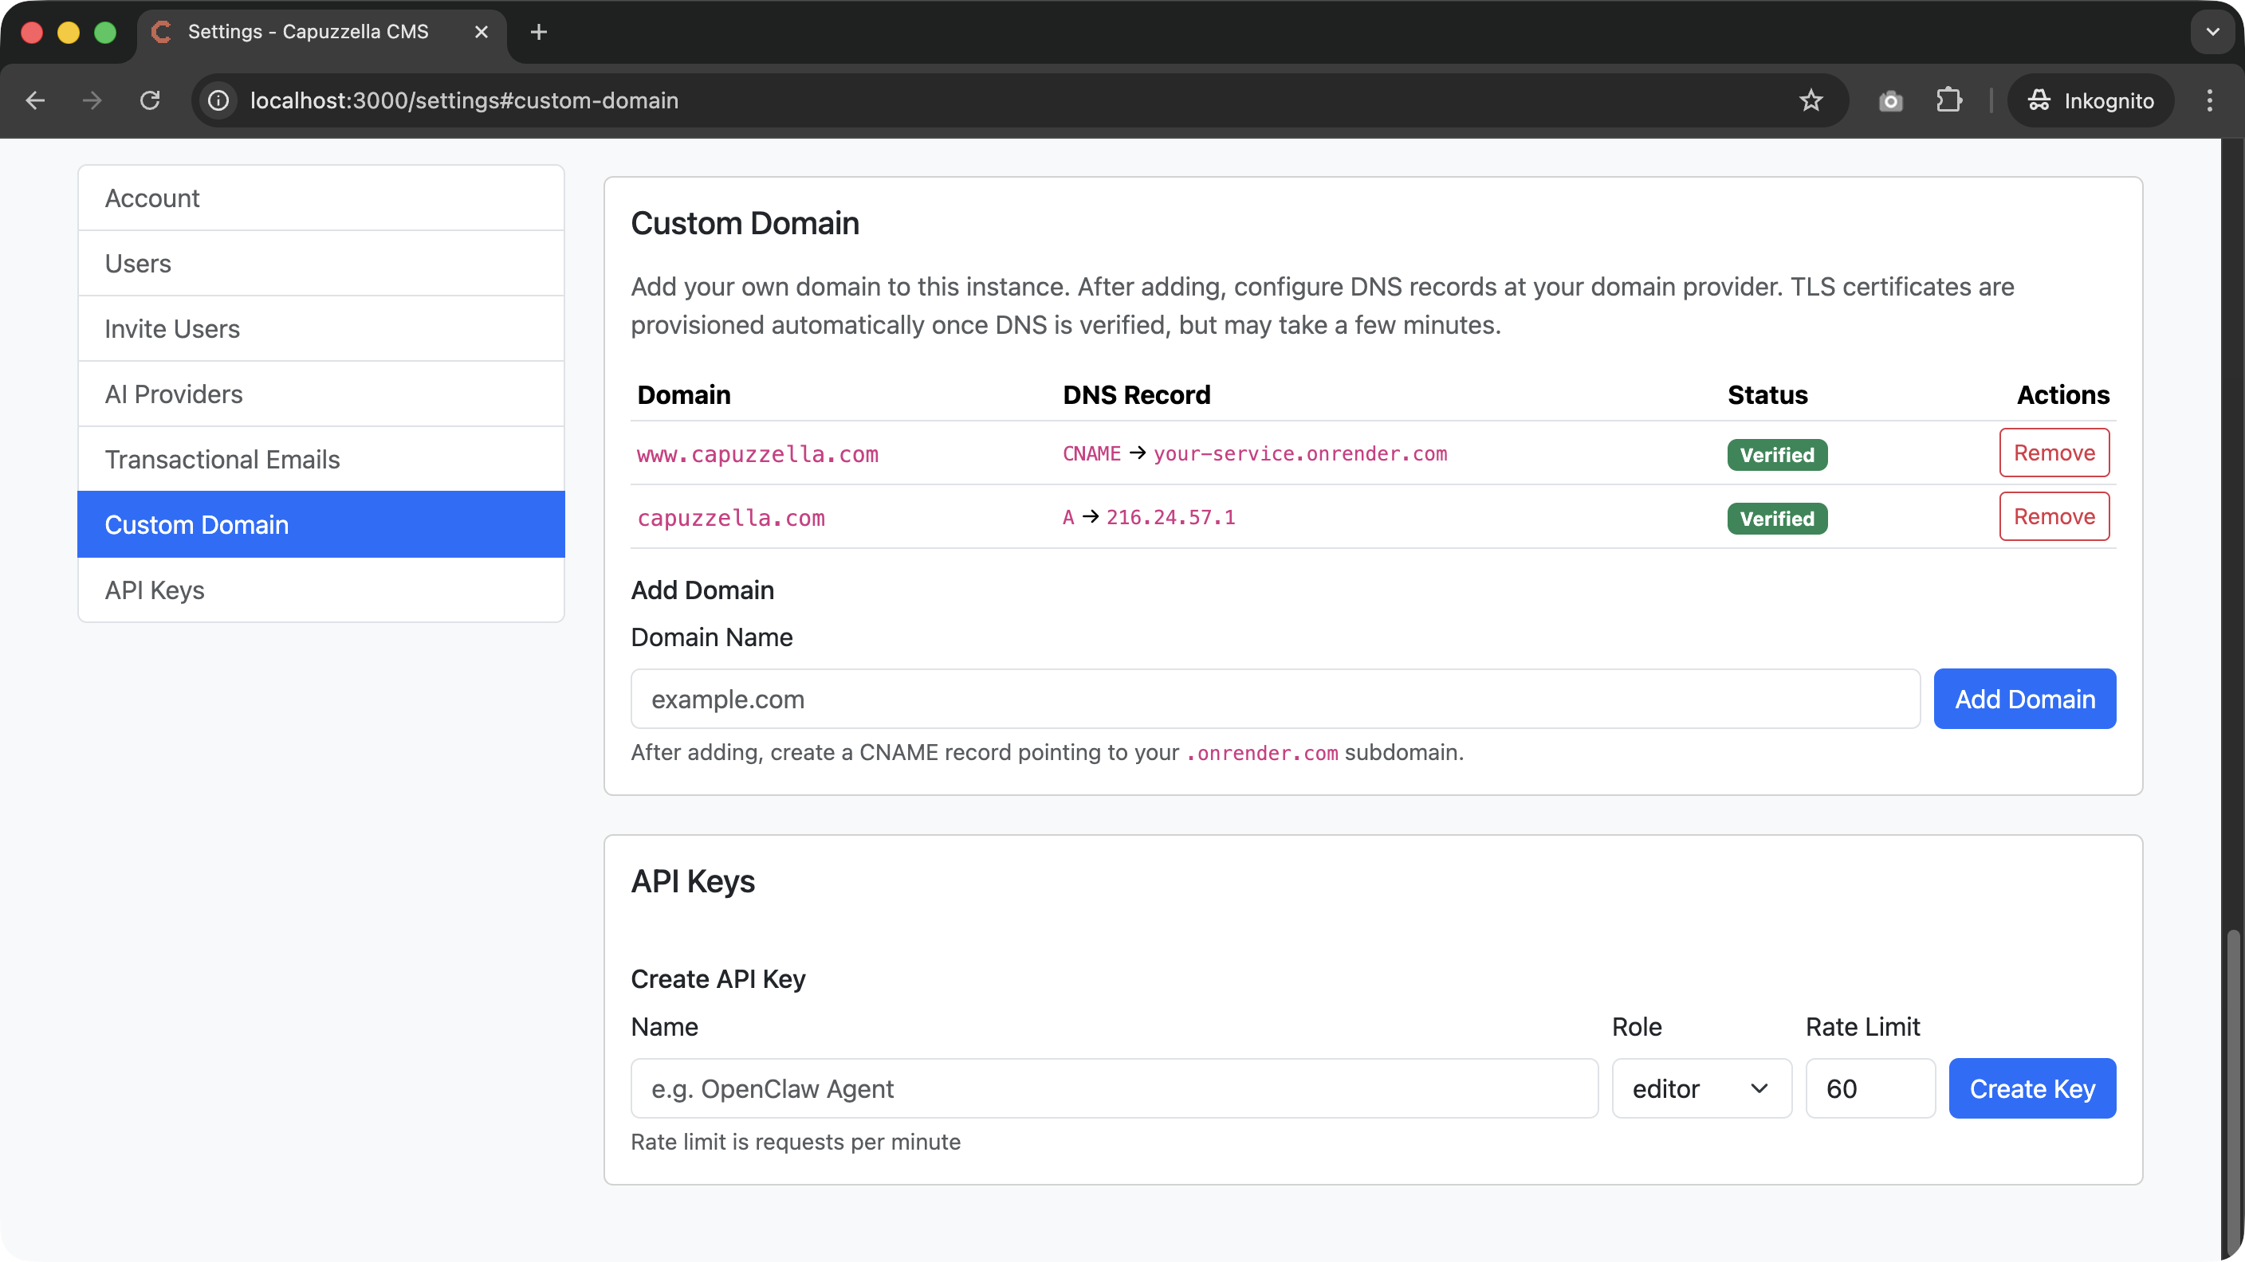View site info via the address bar icon

click(217, 100)
